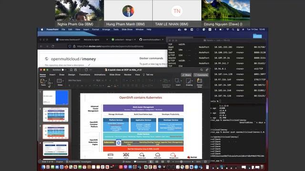This screenshot has width=305, height=171.
Task: Click the lock icon in browser address bar
Action: (74, 47)
